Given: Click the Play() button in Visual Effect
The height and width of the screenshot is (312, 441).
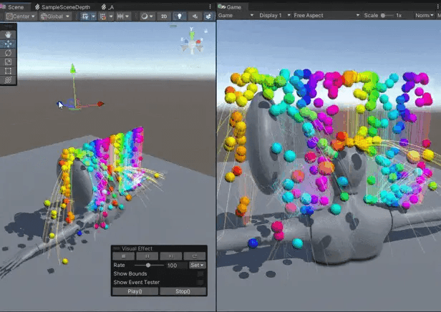Looking at the screenshot, I should [135, 291].
